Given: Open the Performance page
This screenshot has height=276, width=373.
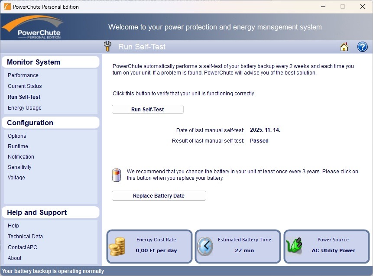Looking at the screenshot, I should click(x=23, y=75).
